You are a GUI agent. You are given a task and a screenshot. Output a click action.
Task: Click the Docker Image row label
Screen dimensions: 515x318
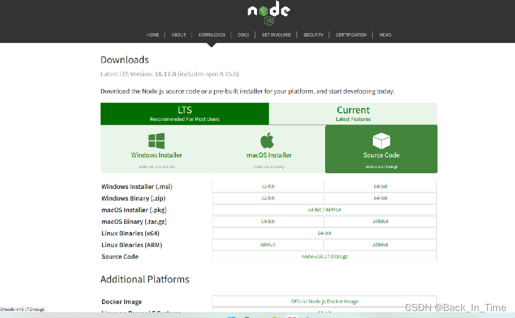[122, 302]
